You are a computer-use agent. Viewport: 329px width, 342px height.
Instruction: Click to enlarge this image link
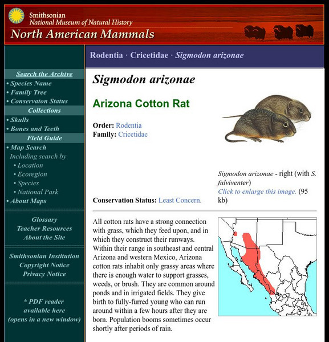click(257, 192)
